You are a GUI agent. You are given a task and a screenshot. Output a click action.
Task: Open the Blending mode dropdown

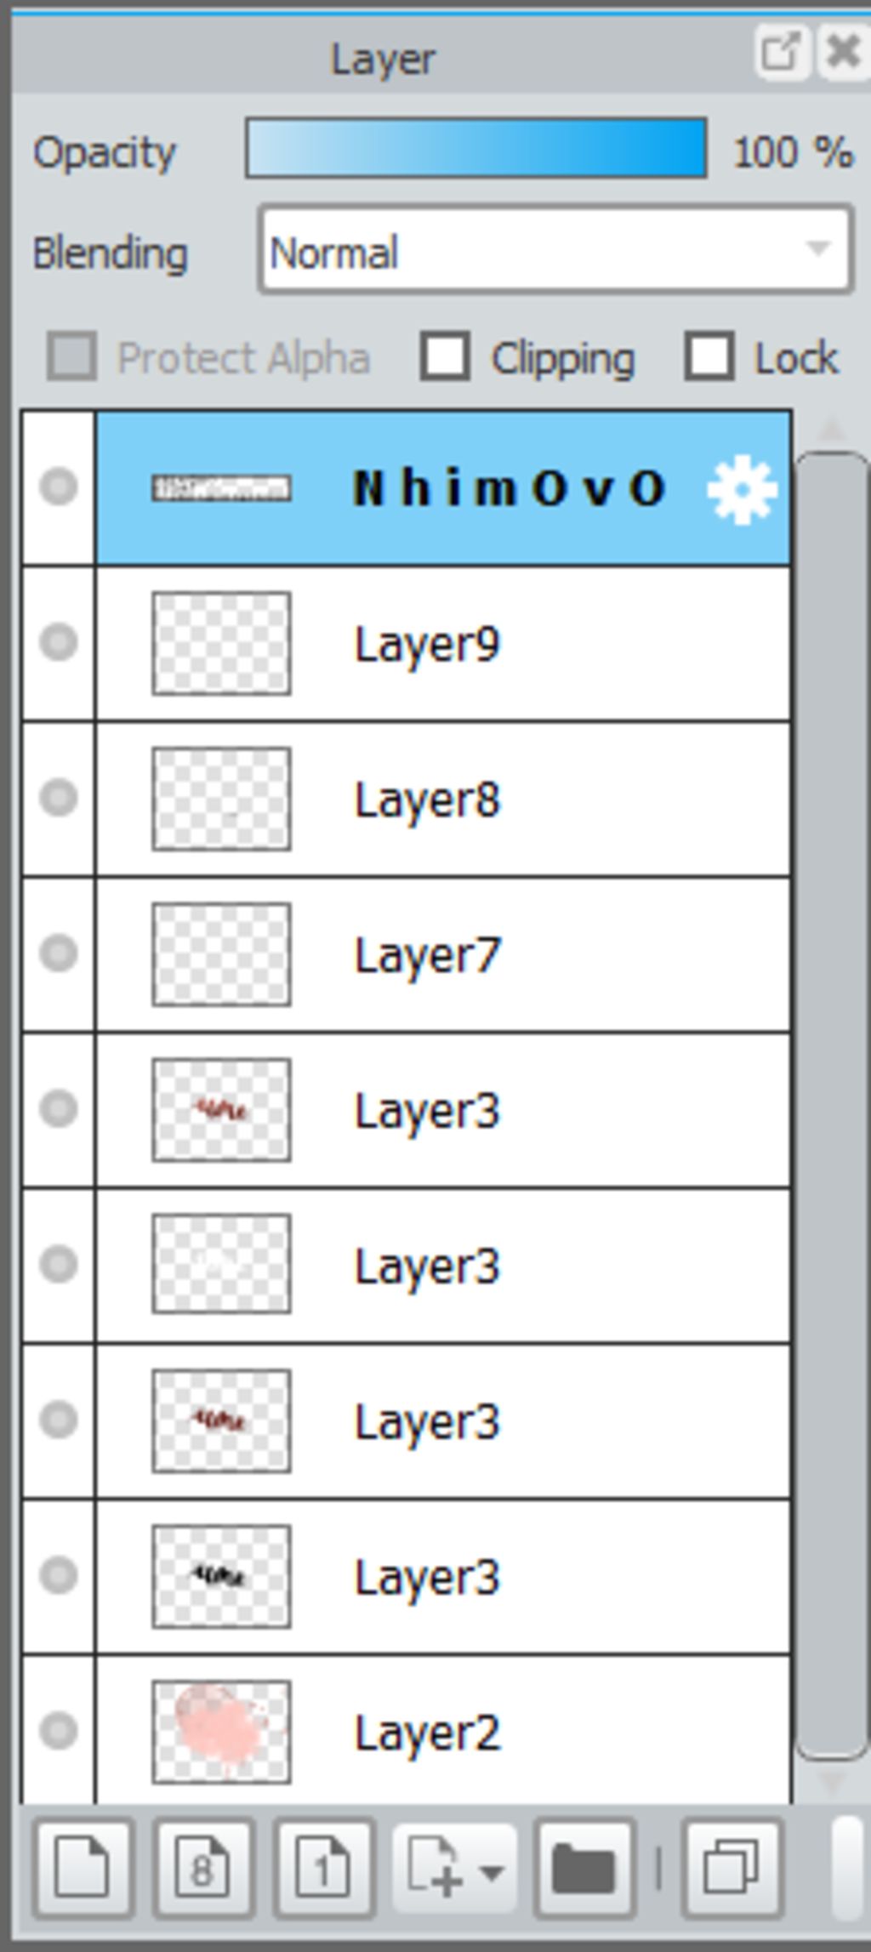coord(555,250)
